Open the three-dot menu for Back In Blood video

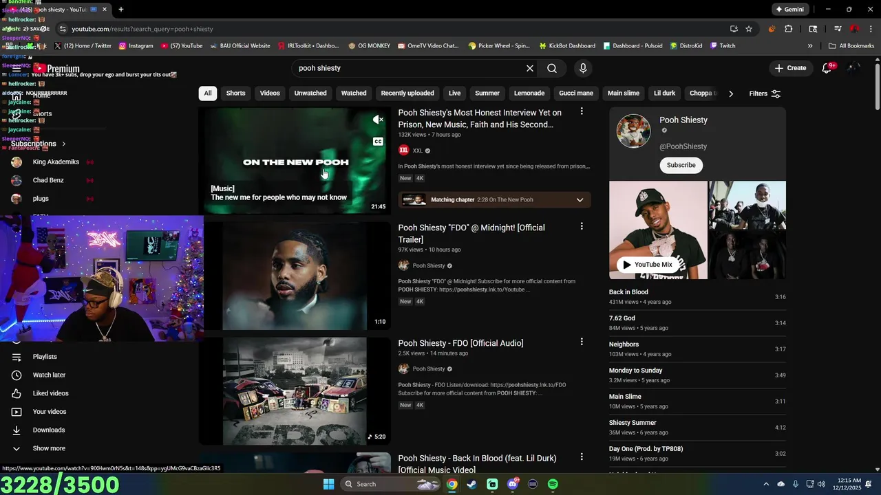tap(582, 456)
